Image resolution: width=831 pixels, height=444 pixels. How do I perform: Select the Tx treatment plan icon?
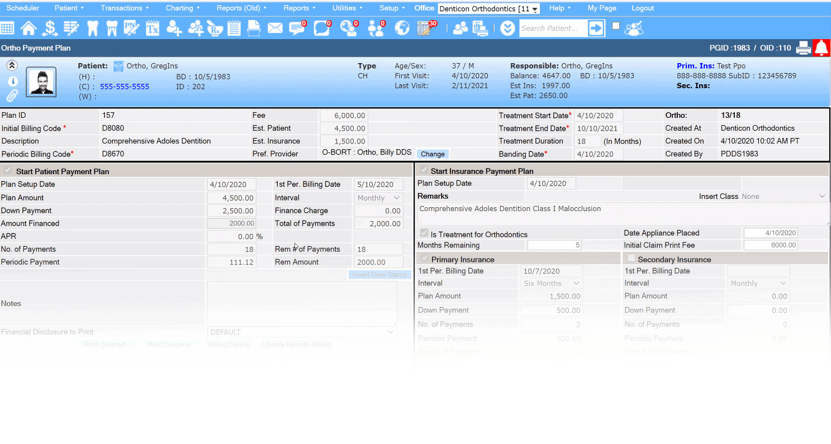point(152,28)
